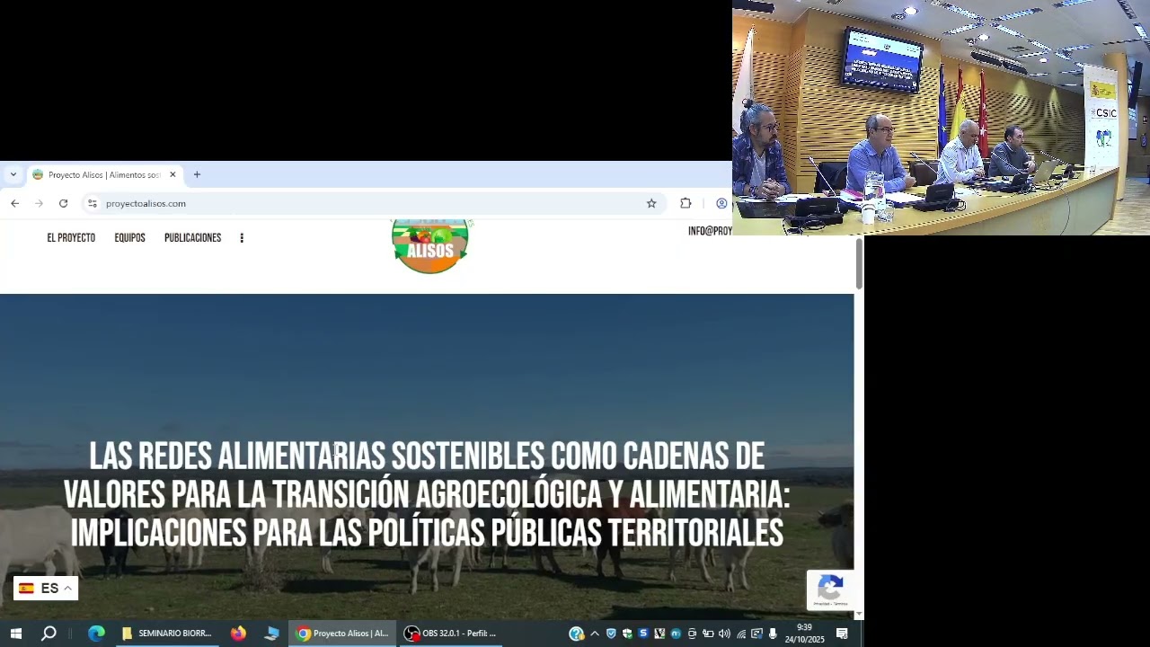Open the Chrome profile avatar icon
This screenshot has height=647, width=1150.
721,203
